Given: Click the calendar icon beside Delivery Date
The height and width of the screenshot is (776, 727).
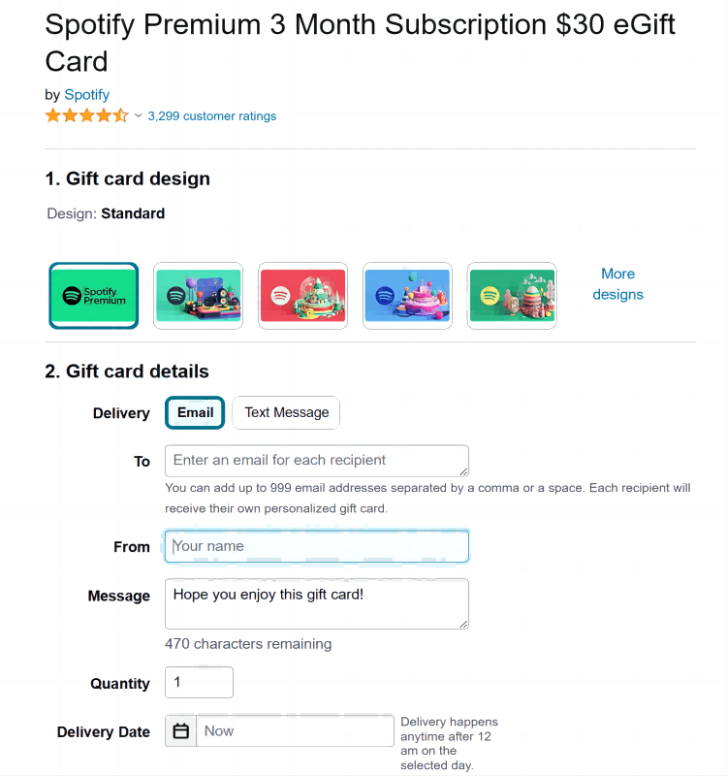Looking at the screenshot, I should pos(181,731).
